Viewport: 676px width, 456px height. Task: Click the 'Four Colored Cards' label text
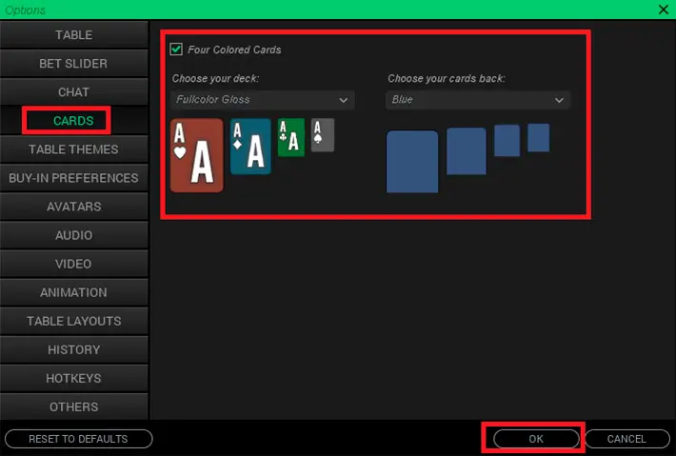(x=234, y=50)
